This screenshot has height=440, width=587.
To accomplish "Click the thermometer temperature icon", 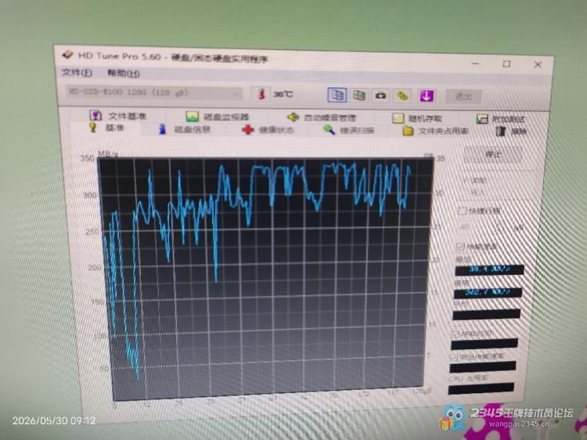I will [x=261, y=94].
